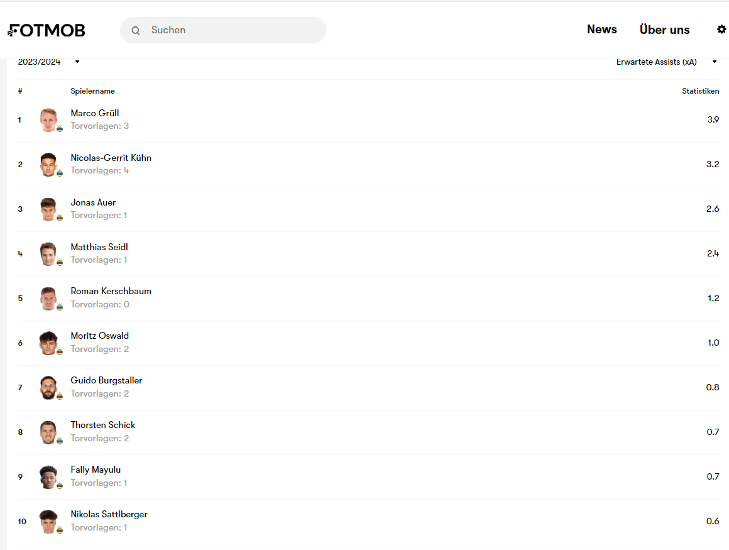Click rank number 10
Screen dimensions: 729x550
pyautogui.click(x=22, y=522)
